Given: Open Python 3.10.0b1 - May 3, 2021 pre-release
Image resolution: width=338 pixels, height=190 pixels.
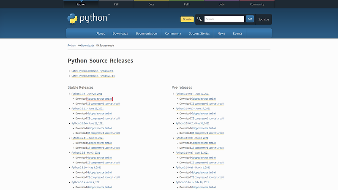Looking at the screenshot, I should click(192, 138).
